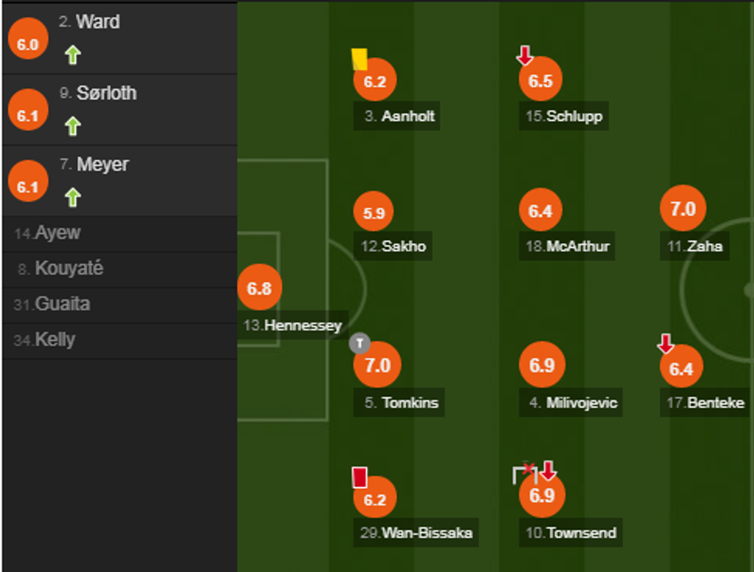Click Wan-Bissaka's red card icon

click(359, 477)
